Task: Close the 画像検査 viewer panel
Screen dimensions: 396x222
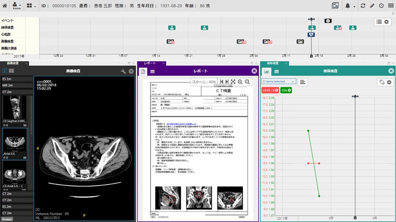Action: tap(131, 71)
